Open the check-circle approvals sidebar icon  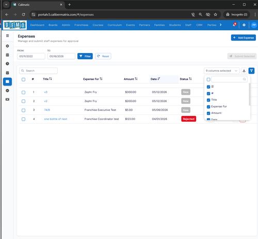(7, 91)
